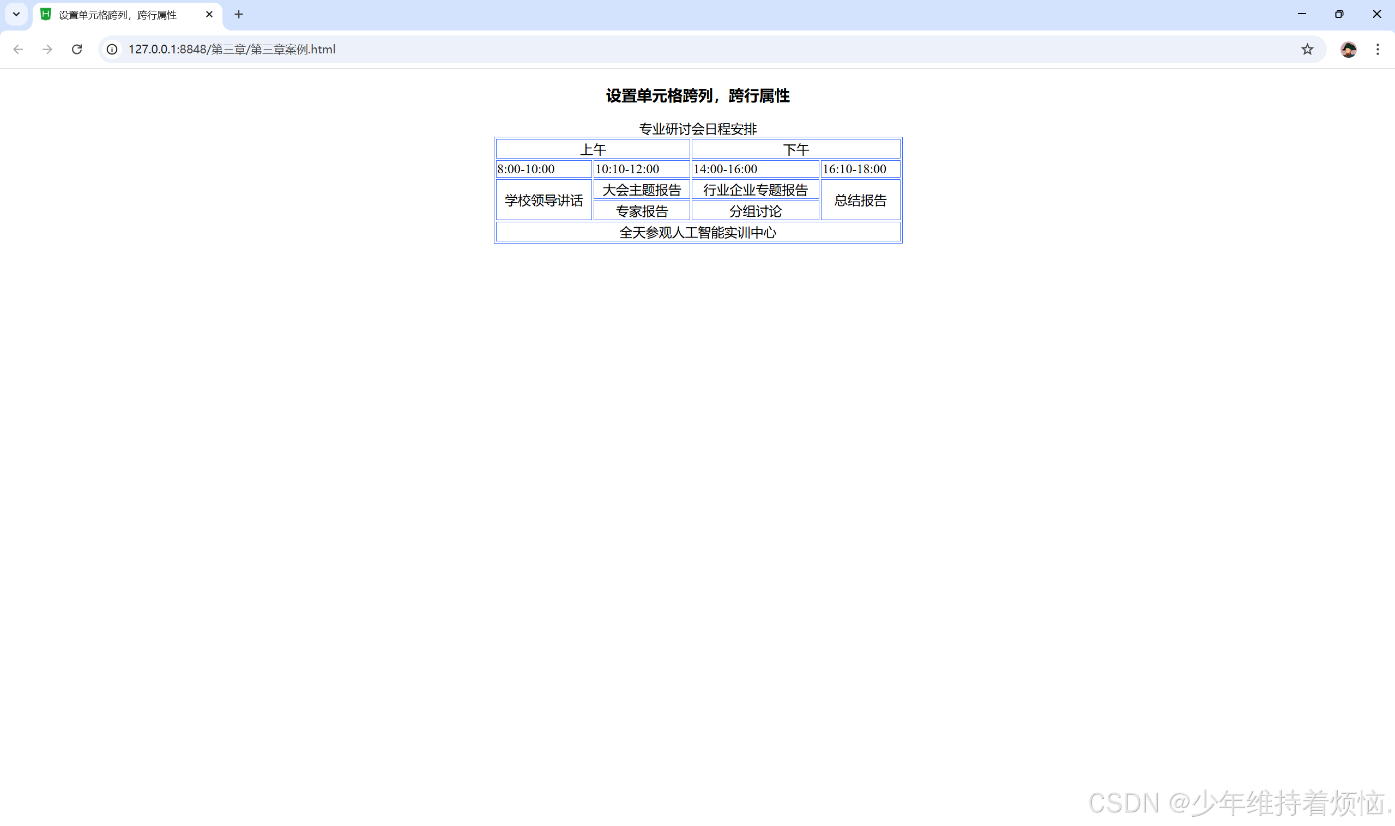Reload the current page
Image resolution: width=1395 pixels, height=826 pixels.
click(x=77, y=50)
